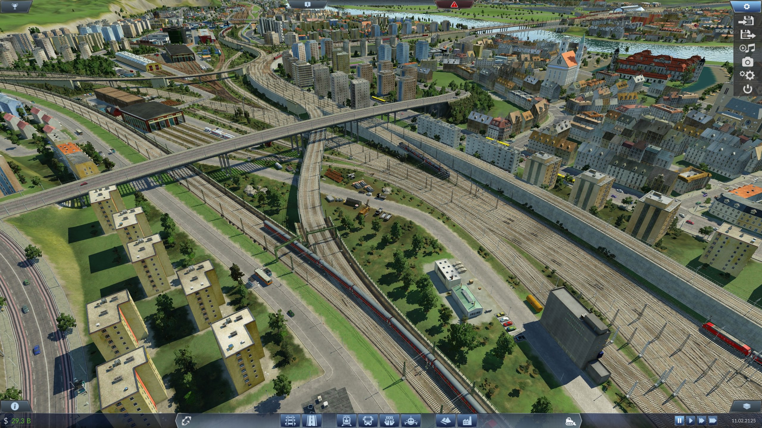Open the train station build menu
The width and height of the screenshot is (762, 428).
click(347, 421)
